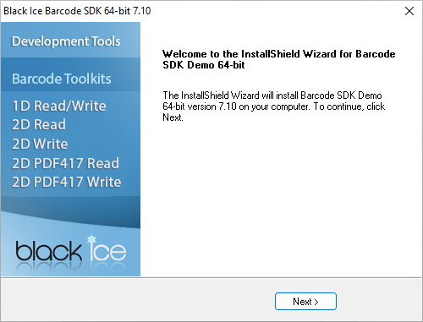Click "SDK Demo 64-bit" on the heading's second line
423x322 pixels.
click(x=204, y=65)
